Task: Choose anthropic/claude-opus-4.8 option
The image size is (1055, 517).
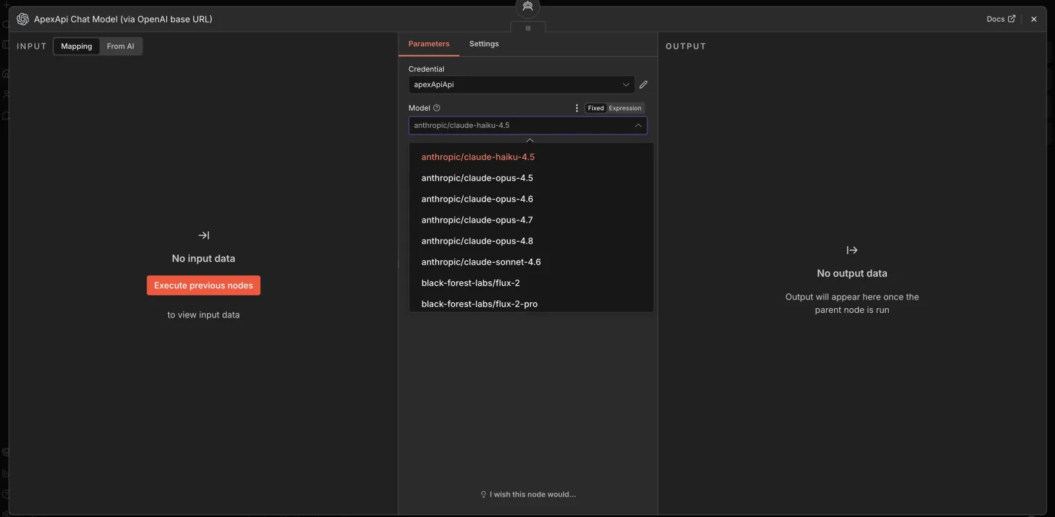Action: point(531,241)
